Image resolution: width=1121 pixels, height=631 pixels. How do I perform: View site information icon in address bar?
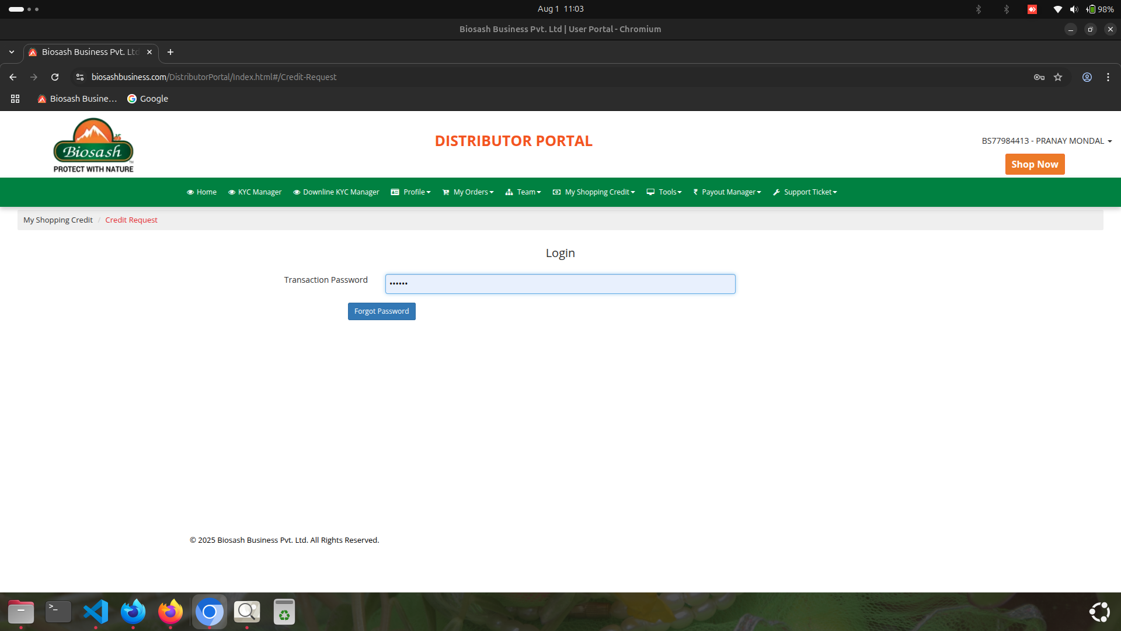(x=80, y=77)
